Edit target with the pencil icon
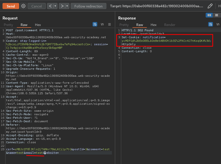Screen dimensions: 221x164 point(210,6)
